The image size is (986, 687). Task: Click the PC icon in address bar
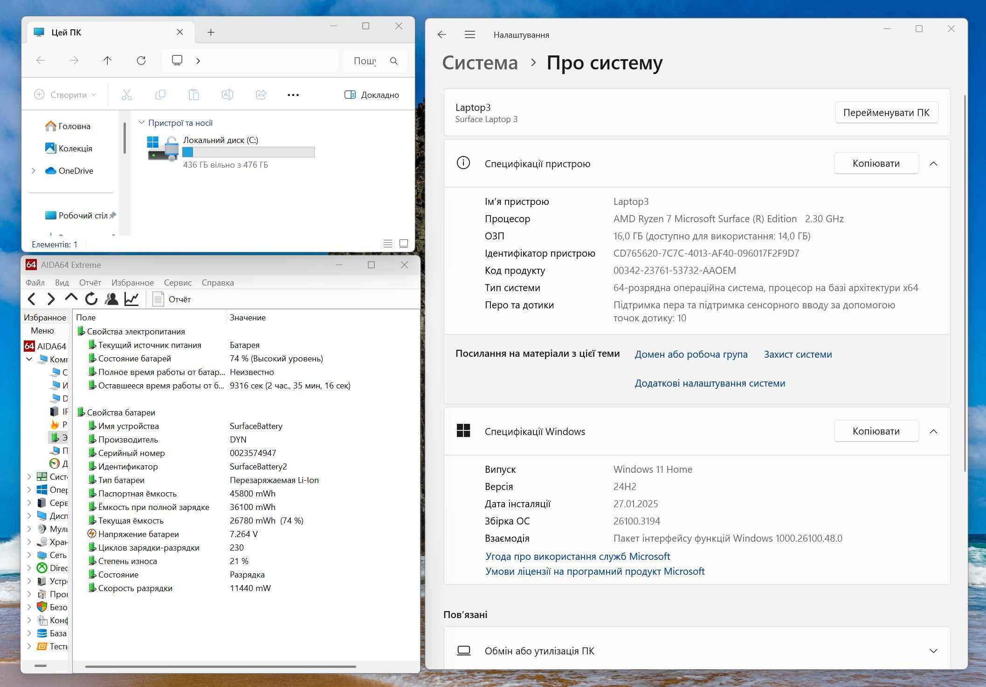pyautogui.click(x=177, y=61)
